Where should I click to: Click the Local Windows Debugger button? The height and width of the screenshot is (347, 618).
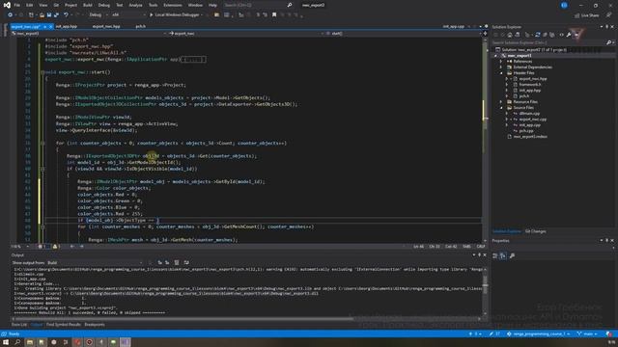point(176,15)
